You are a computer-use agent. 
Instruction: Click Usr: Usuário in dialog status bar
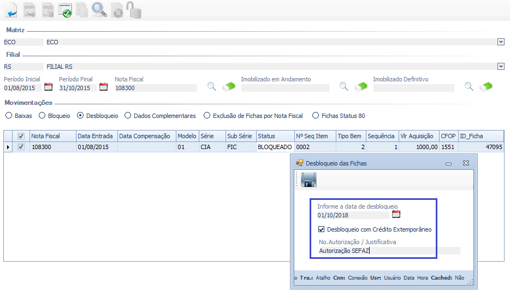pyautogui.click(x=386, y=277)
